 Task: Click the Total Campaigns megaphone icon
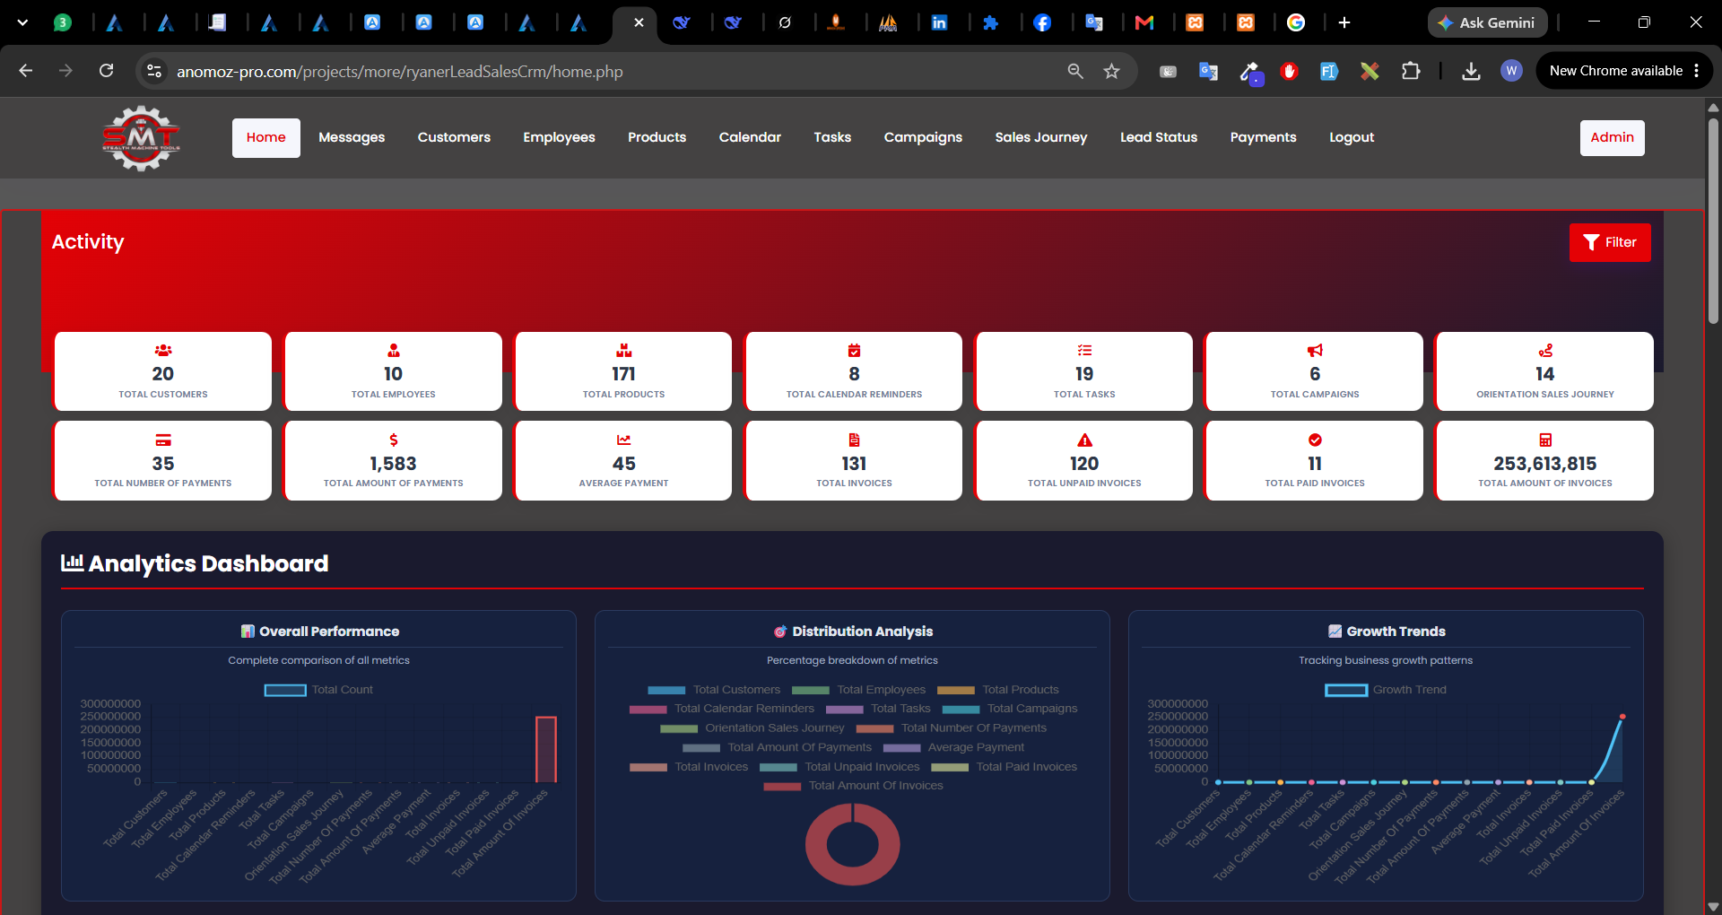[x=1315, y=351]
